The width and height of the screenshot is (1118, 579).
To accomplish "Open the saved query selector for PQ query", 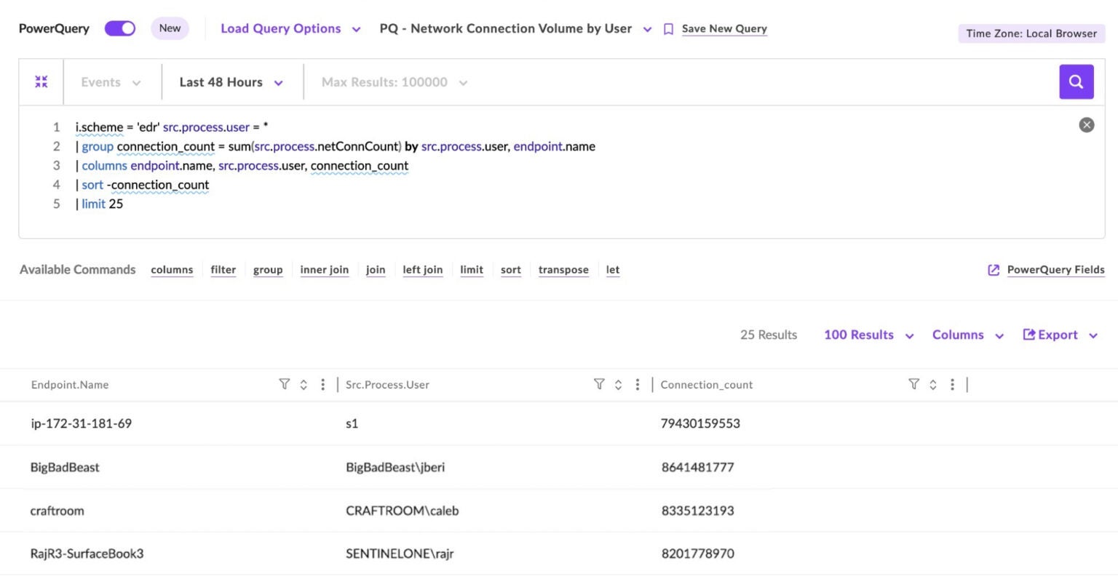I will point(647,28).
